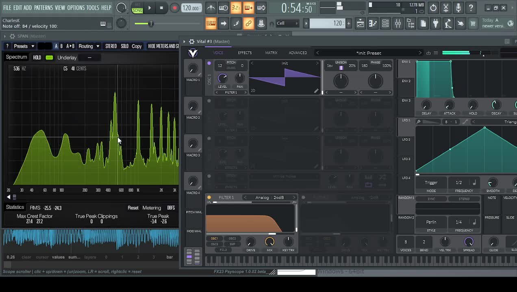Screen dimensions: 517x292
Task: Open the Cell snap dropdown
Action: pyautogui.click(x=287, y=23)
